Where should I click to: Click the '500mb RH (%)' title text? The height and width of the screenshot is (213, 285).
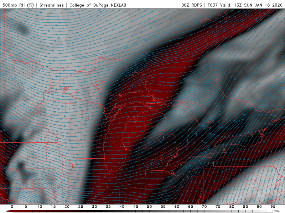pyautogui.click(x=18, y=5)
